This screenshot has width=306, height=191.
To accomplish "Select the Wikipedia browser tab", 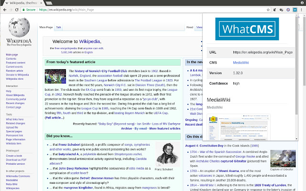I will point(23,3).
